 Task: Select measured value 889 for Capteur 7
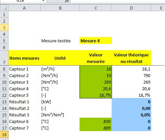pos(96,128)
